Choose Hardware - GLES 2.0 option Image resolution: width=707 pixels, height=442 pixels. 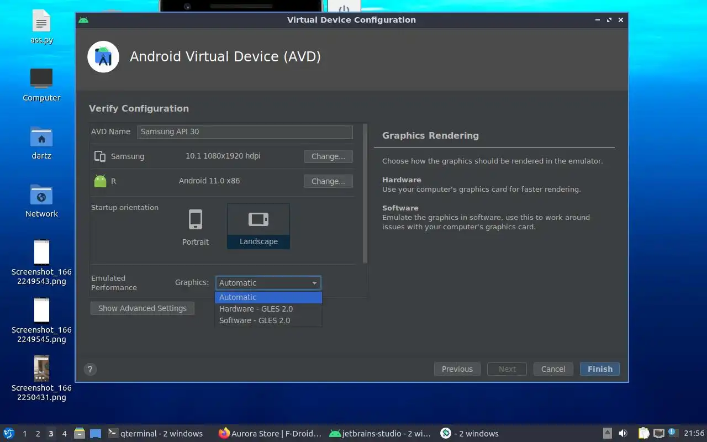(x=268, y=309)
